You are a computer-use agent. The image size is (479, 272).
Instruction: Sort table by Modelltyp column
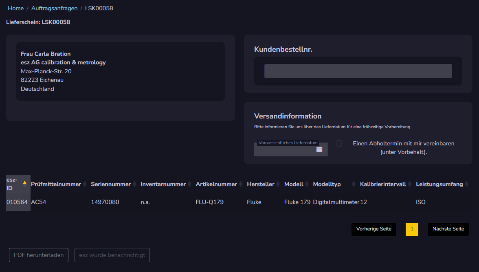point(354,184)
